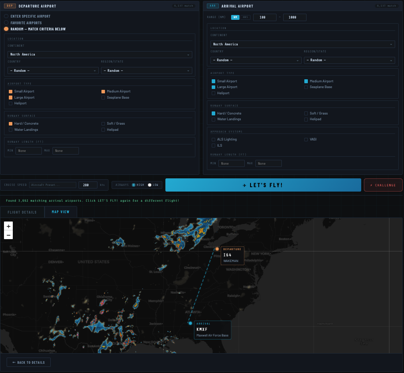The image size is (404, 373).
Task: Uncheck departure Medium Airport checkbox
Action: click(103, 91)
